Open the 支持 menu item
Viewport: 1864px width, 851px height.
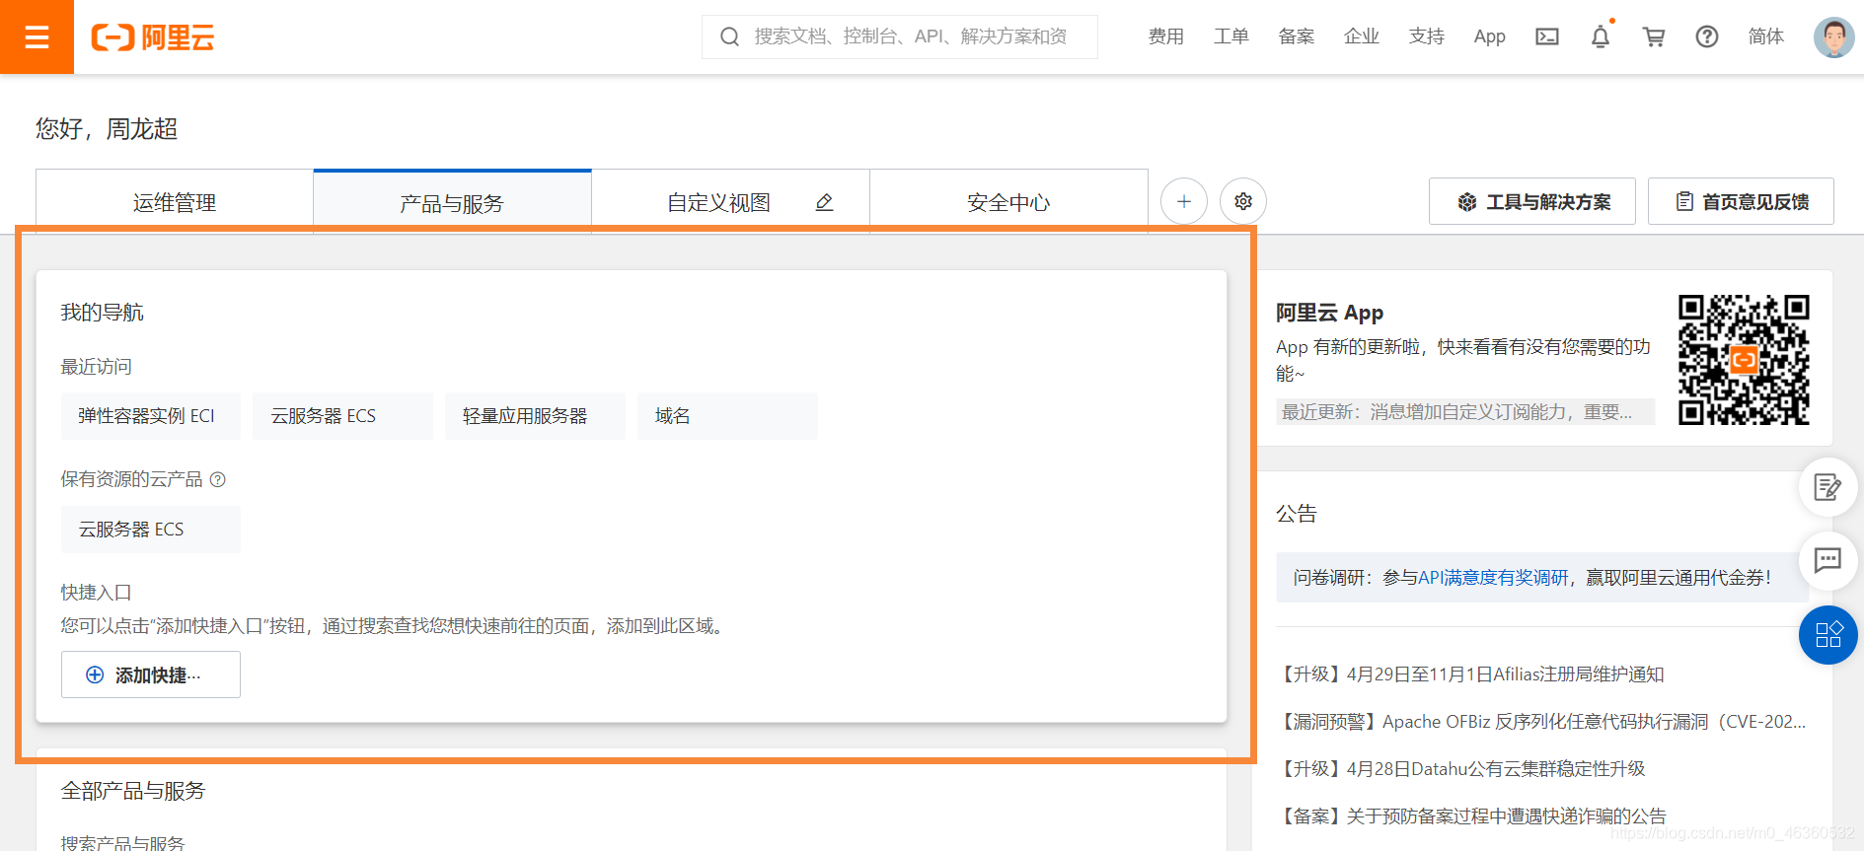1427,36
